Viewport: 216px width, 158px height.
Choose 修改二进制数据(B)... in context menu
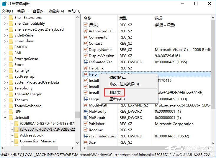click(x=125, y=84)
